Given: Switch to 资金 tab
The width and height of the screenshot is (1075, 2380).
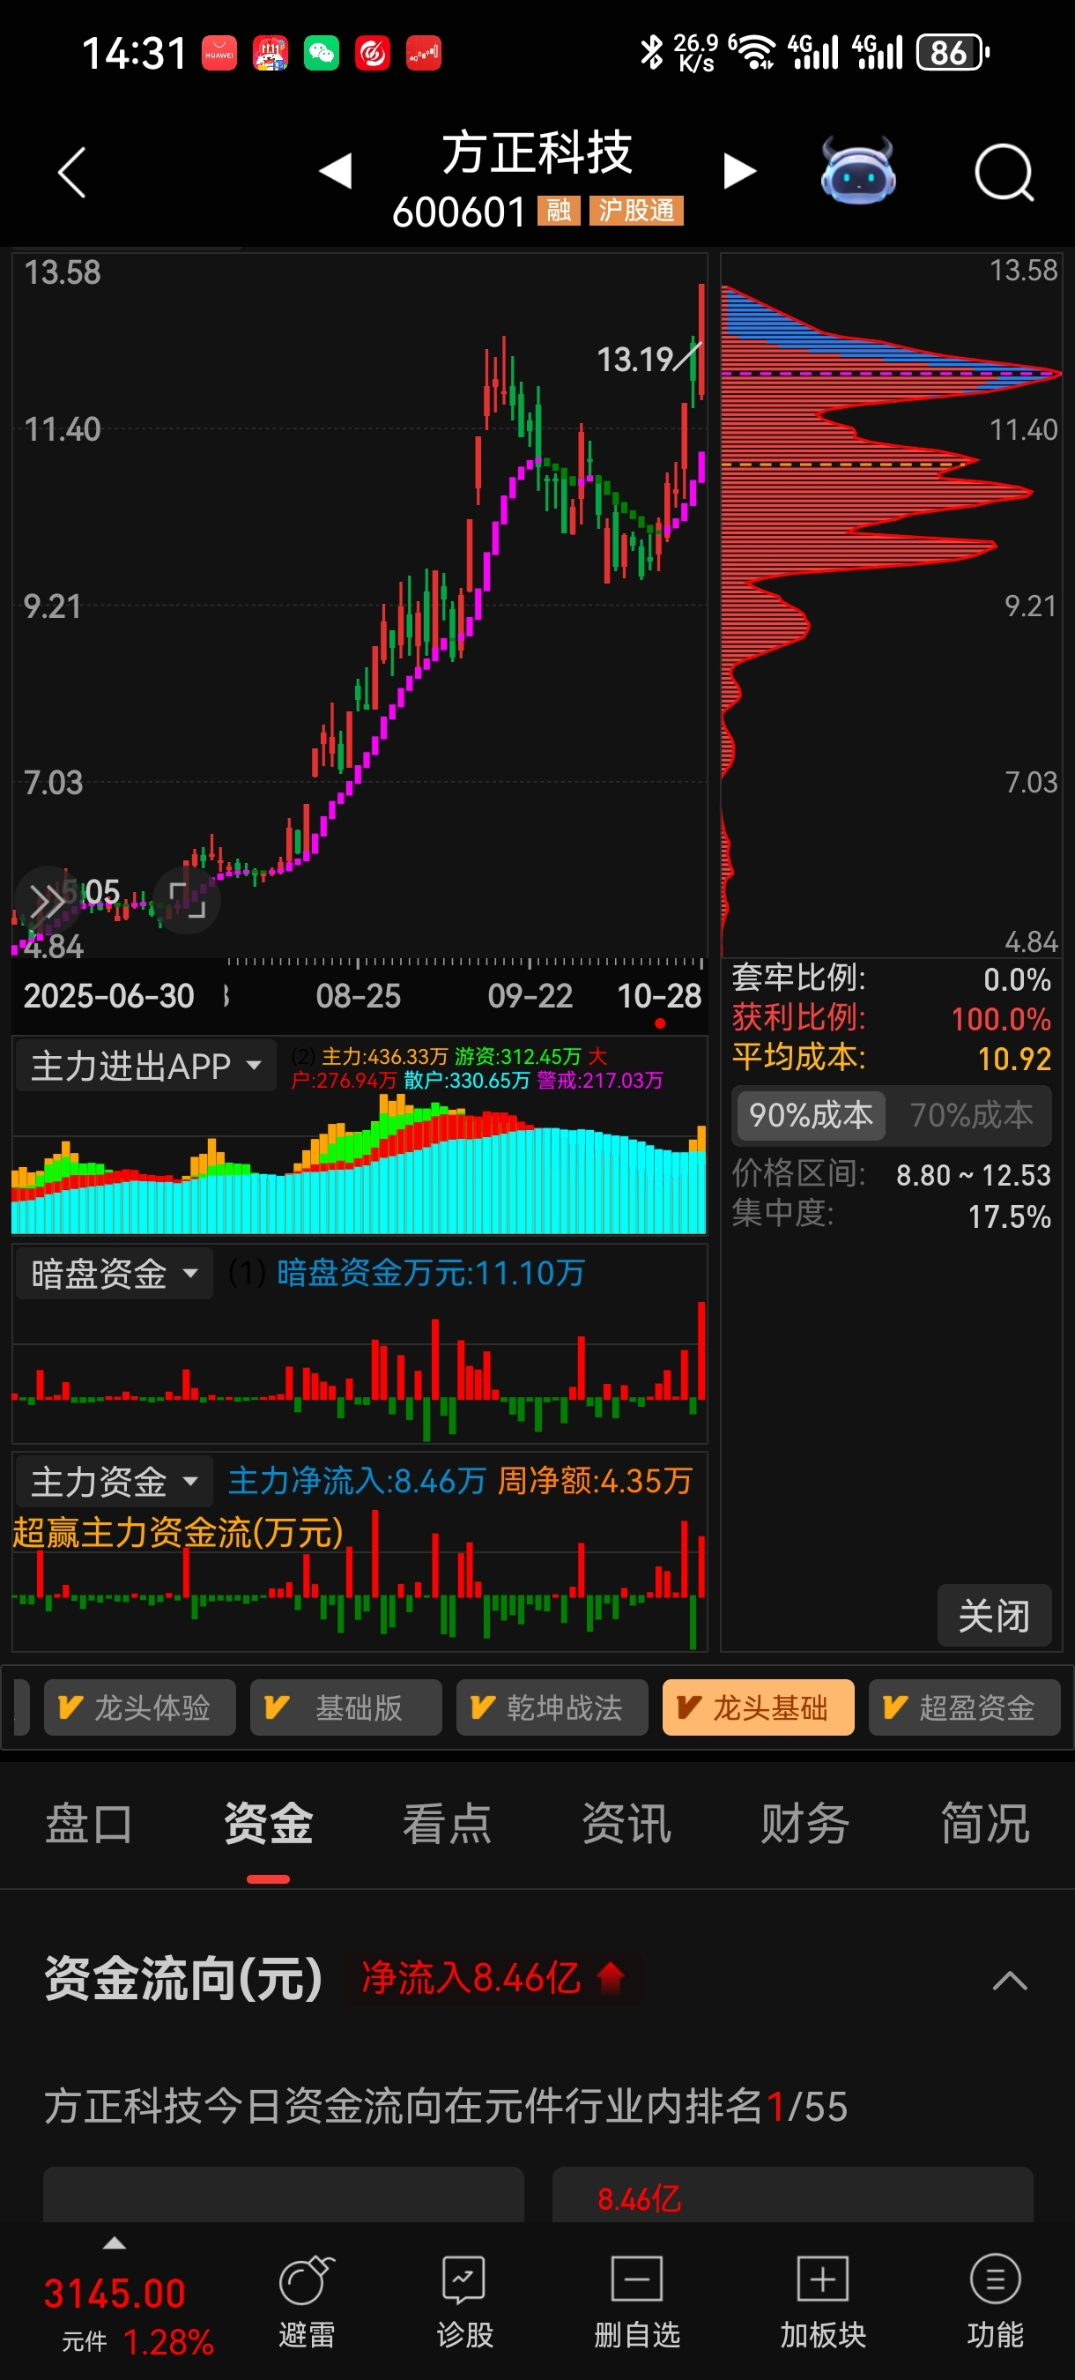Looking at the screenshot, I should click(268, 1825).
